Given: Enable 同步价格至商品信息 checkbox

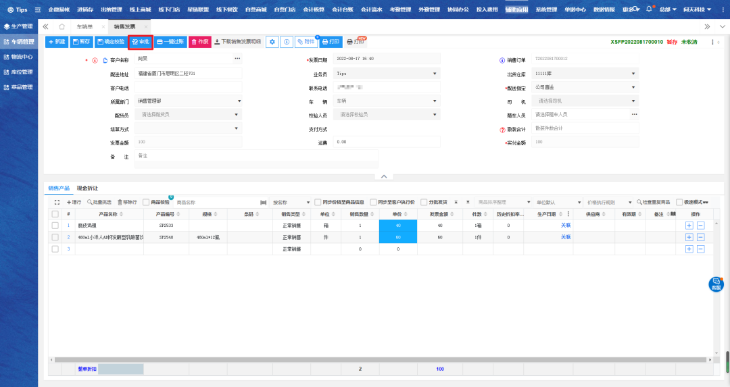Looking at the screenshot, I should pos(318,202).
